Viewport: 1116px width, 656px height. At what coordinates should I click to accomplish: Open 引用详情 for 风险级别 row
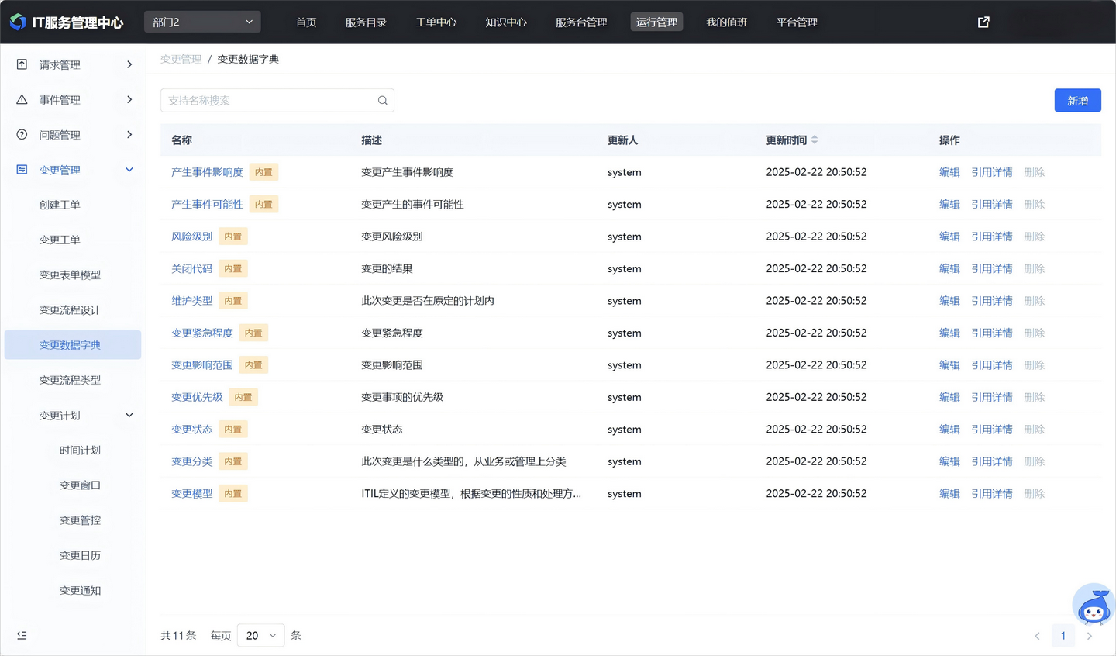pyautogui.click(x=992, y=237)
